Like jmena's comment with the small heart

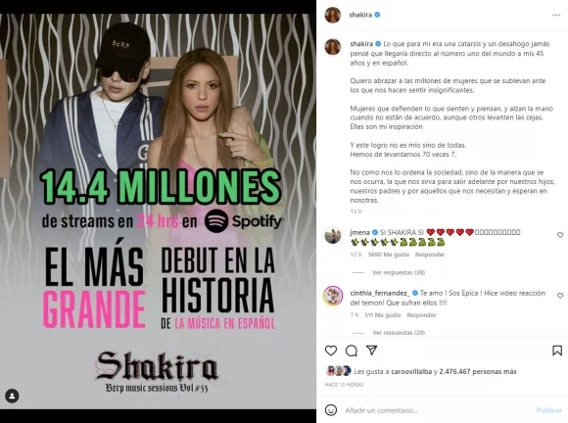[x=560, y=235]
